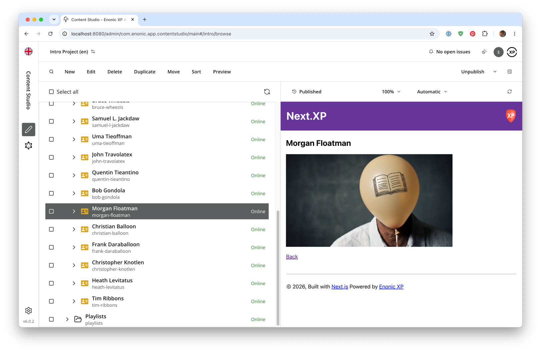Click the Unpublish button
This screenshot has width=541, height=352.
(x=472, y=72)
